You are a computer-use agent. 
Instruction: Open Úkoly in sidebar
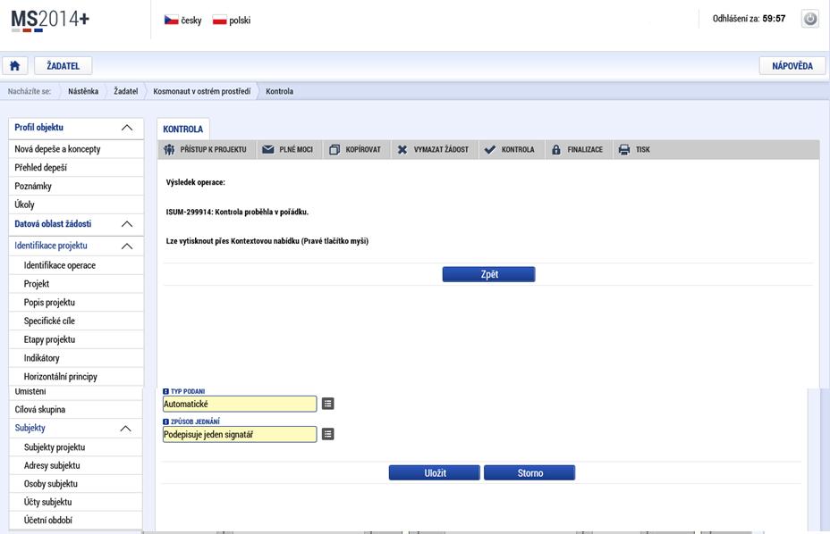click(76, 204)
